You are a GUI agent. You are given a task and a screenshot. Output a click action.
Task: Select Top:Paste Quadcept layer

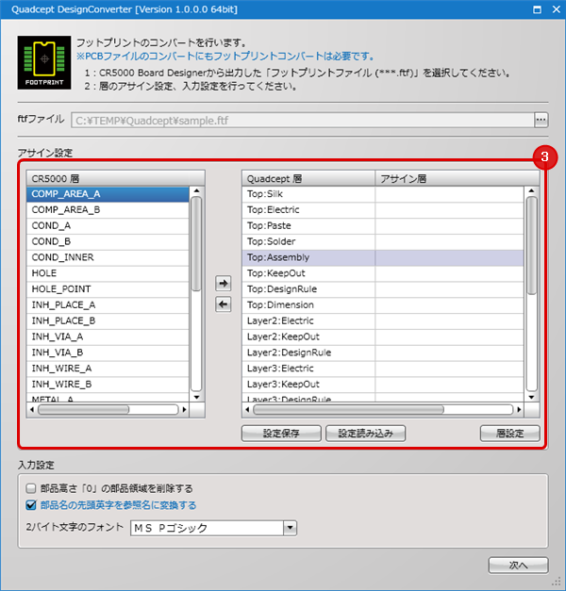point(383,225)
